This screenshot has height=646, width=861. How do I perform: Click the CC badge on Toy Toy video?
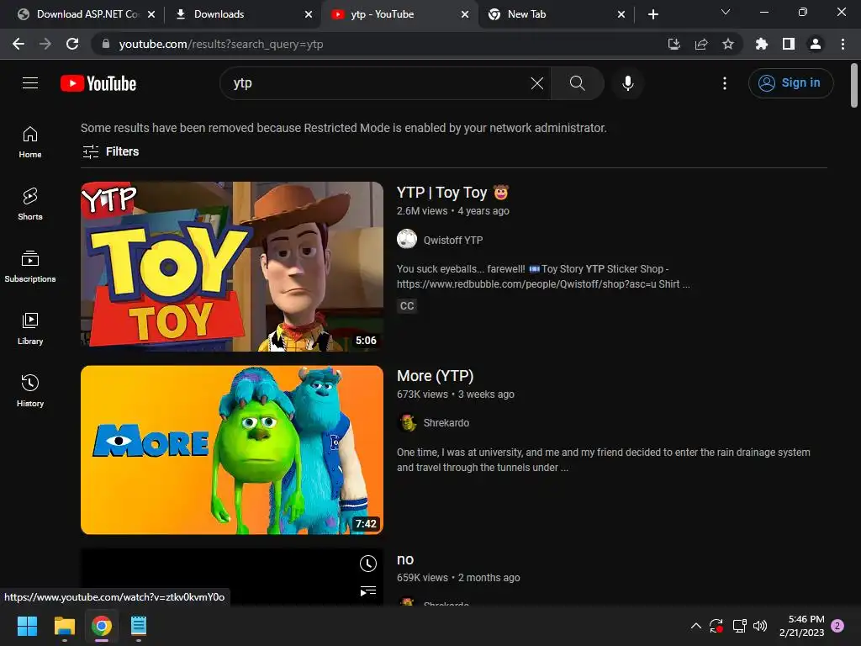[407, 306]
